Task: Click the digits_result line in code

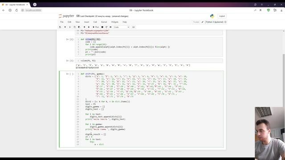Action: click(x=96, y=134)
